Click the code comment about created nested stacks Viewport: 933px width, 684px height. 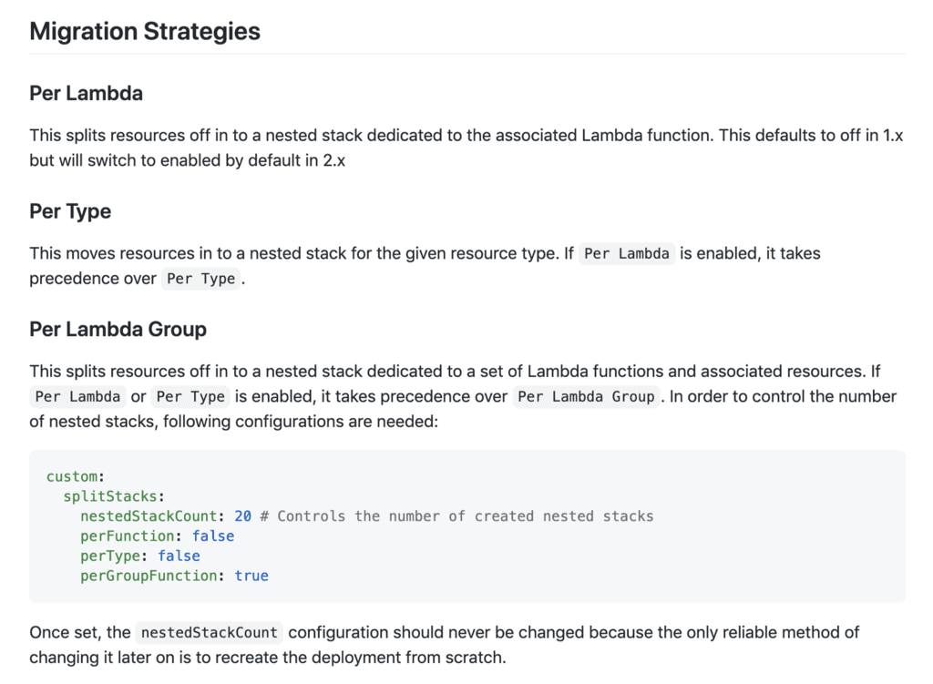[456, 516]
